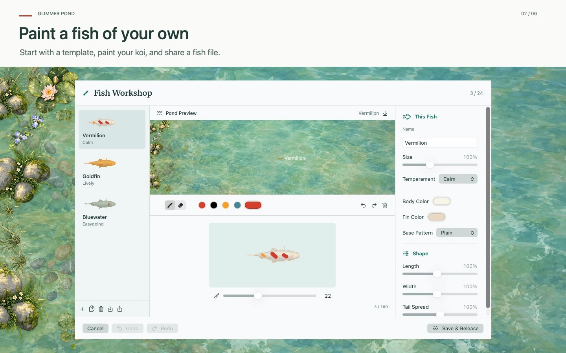
Task: Pick the teal blue paint color
Action: pyautogui.click(x=237, y=205)
